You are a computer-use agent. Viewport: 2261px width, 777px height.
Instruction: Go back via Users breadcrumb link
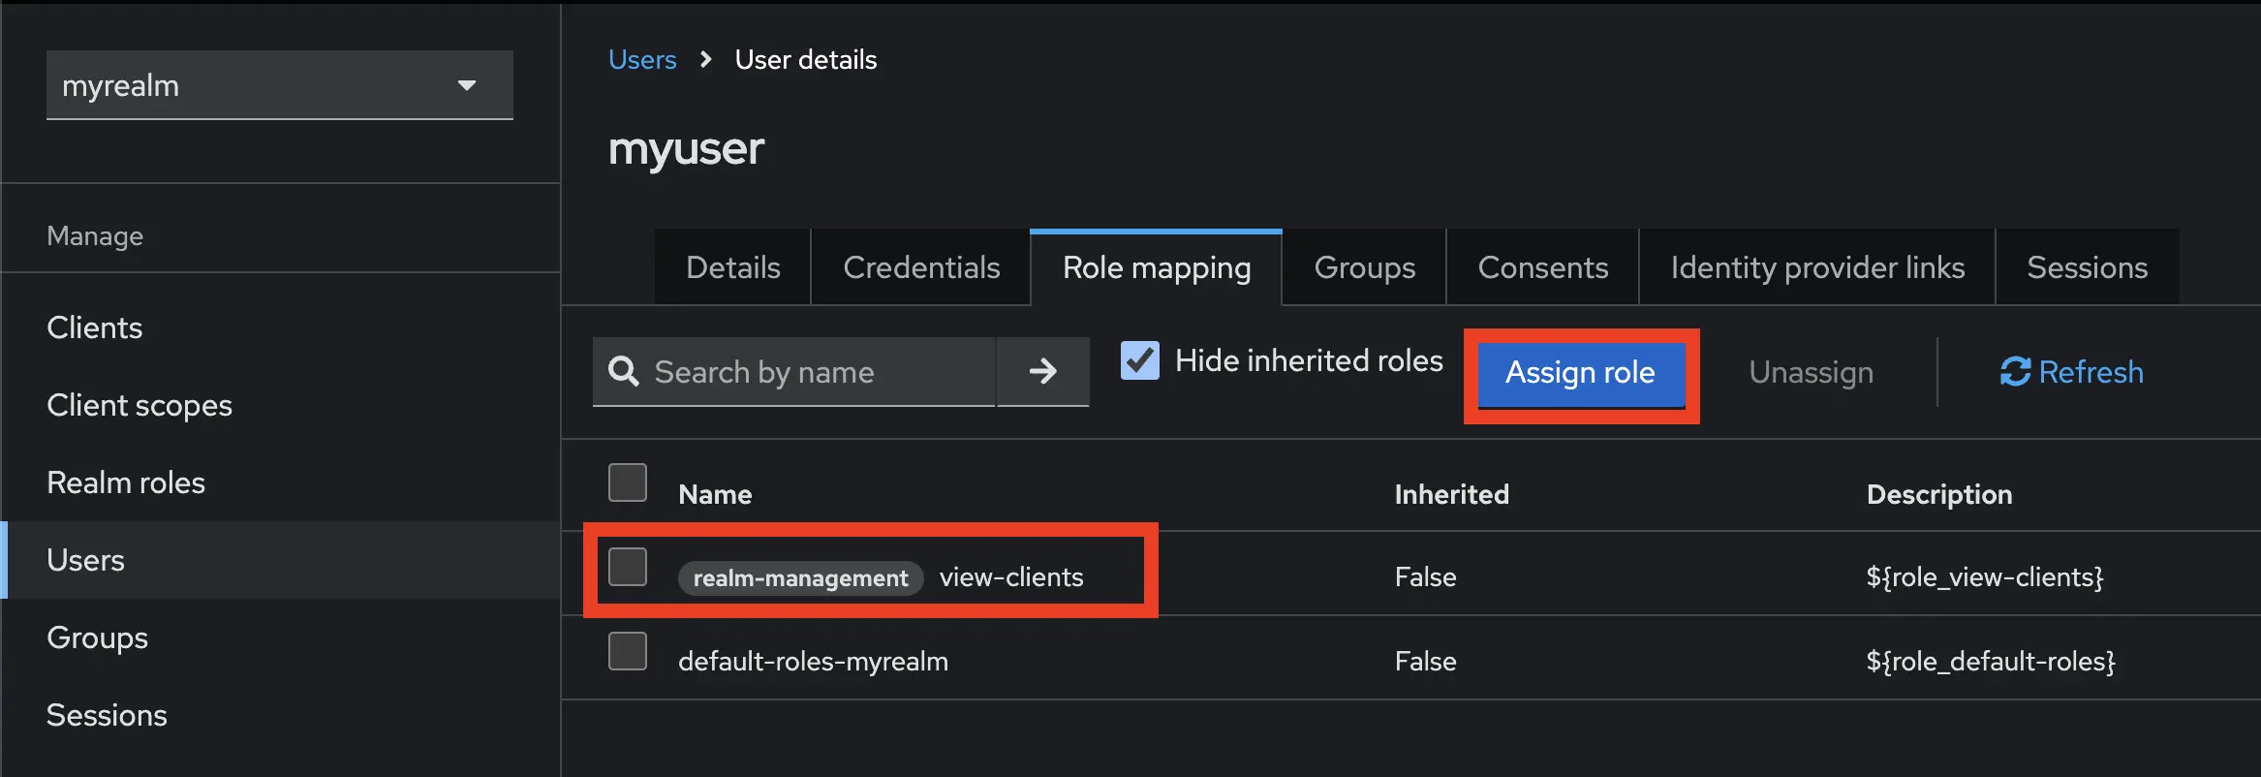point(642,60)
